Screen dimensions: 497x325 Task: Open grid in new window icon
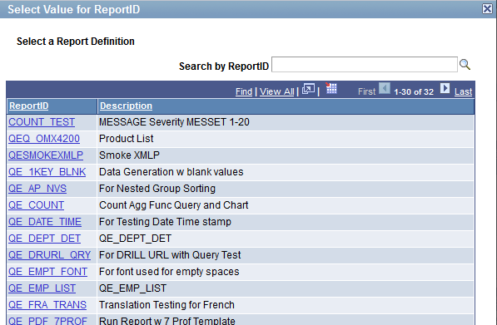[308, 89]
